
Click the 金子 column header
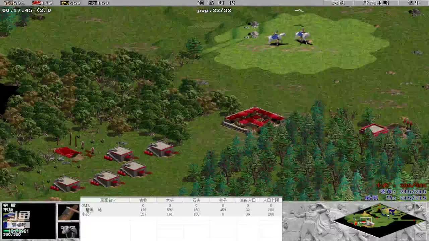click(223, 200)
